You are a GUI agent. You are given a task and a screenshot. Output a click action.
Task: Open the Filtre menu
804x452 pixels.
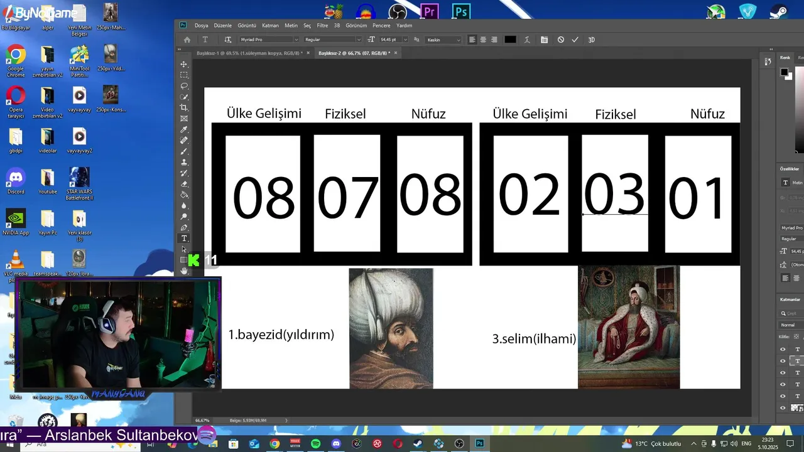pos(322,26)
